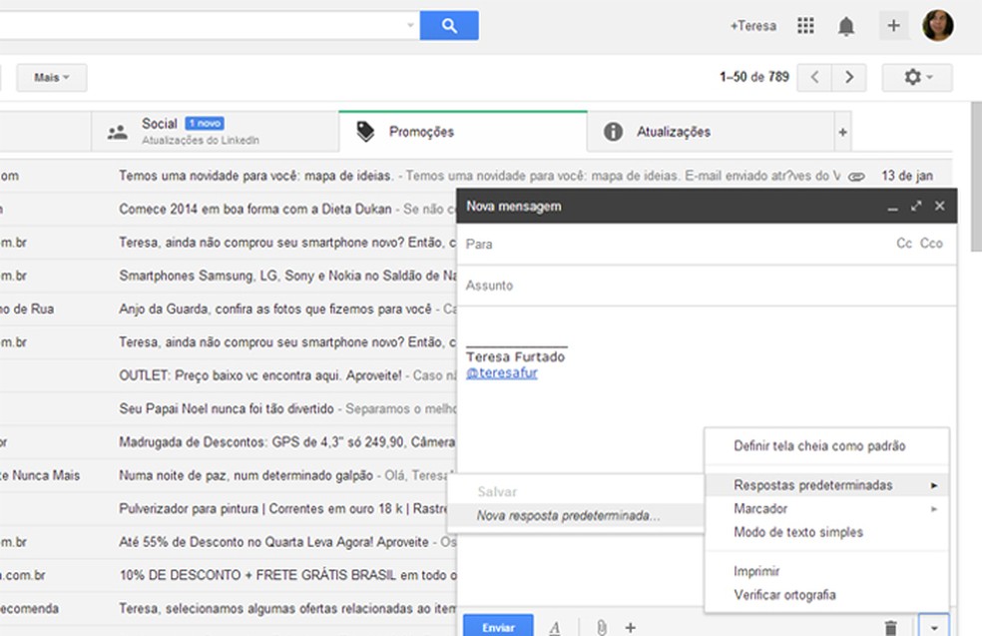The width and height of the screenshot is (982, 636).
Task: Select Definir tela cheia como padrão
Action: (x=826, y=446)
